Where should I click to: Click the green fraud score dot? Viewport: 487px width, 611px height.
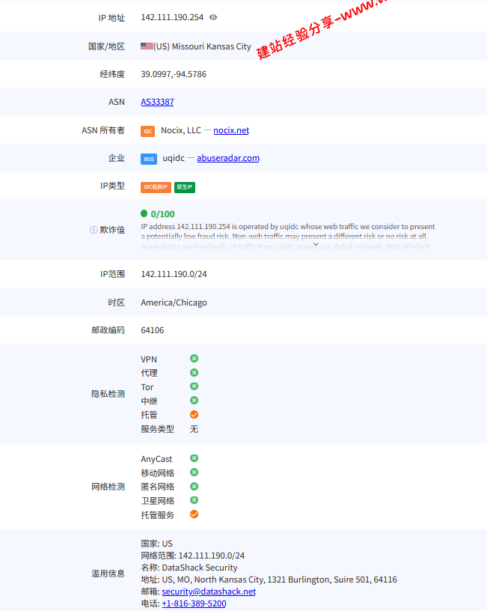coord(144,213)
